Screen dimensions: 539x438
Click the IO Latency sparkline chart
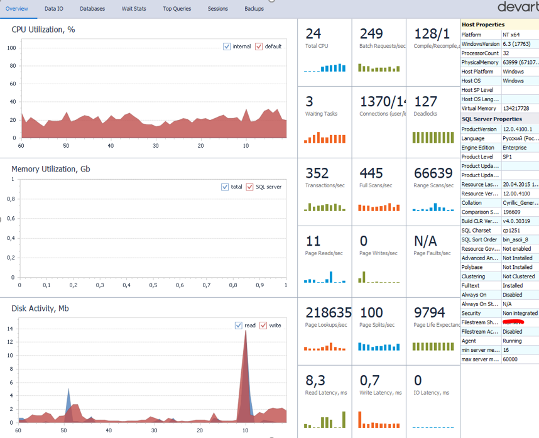click(433, 427)
